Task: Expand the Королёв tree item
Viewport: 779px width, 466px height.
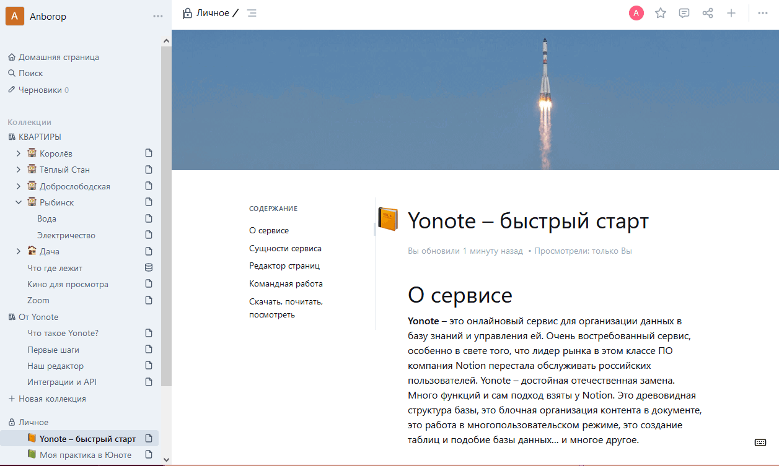Action: [18, 153]
